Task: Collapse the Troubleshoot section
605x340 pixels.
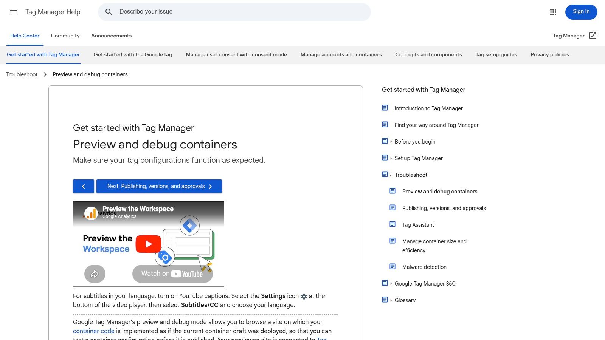Action: (x=389, y=175)
